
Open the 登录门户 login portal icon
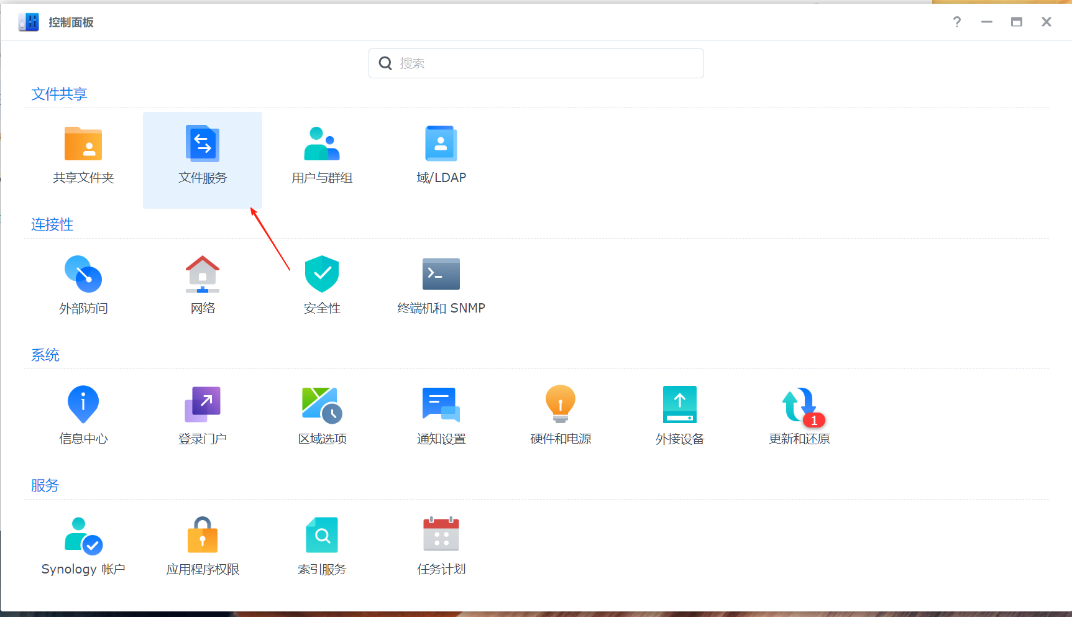203,404
